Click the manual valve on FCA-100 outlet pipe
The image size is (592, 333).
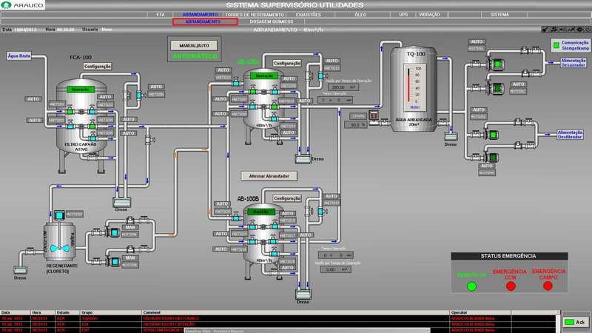(149, 140)
